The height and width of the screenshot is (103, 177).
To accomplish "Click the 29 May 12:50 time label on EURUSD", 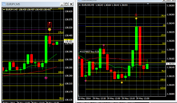I will click(114, 98).
